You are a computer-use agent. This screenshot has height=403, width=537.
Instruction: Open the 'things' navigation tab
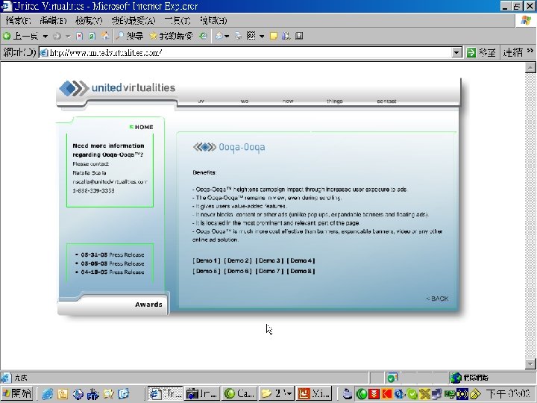[335, 101]
